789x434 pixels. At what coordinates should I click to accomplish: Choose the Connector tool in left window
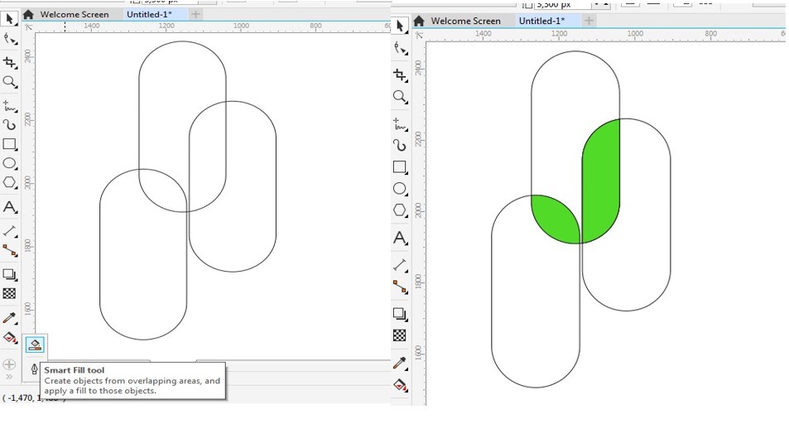click(10, 250)
